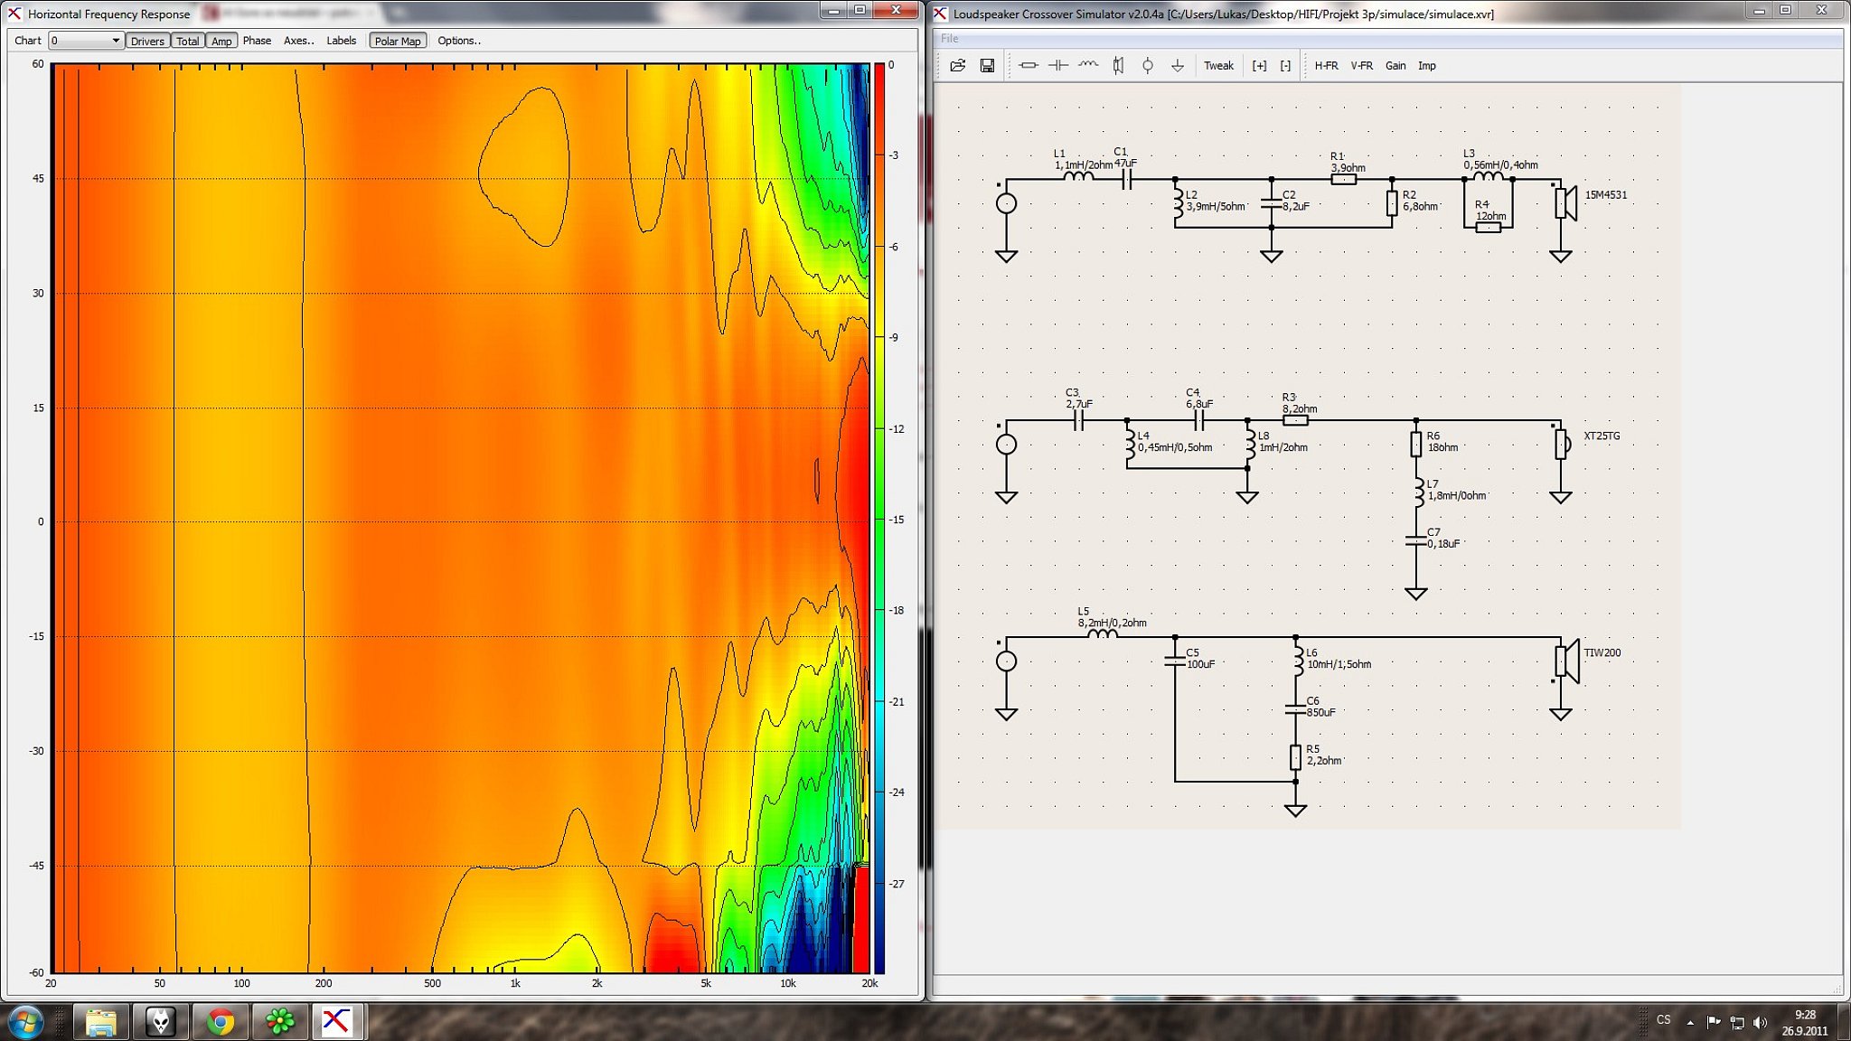This screenshot has height=1041, width=1851.
Task: Open the Options menu in chart window
Action: click(458, 41)
